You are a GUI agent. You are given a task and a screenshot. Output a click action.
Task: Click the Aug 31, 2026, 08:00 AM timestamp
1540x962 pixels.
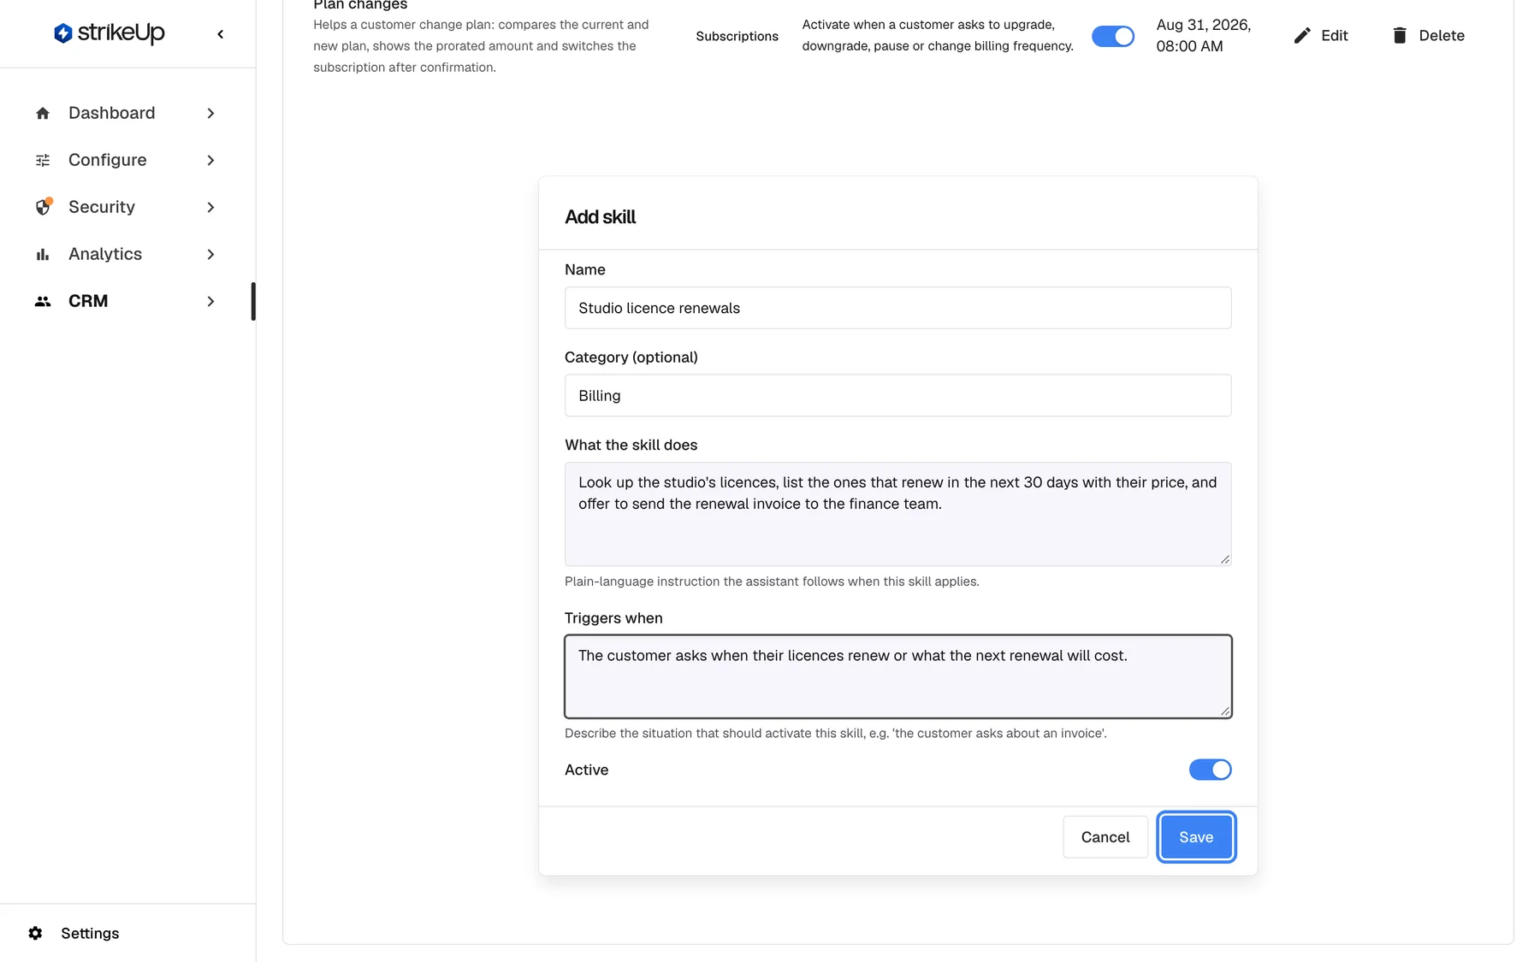pyautogui.click(x=1204, y=35)
